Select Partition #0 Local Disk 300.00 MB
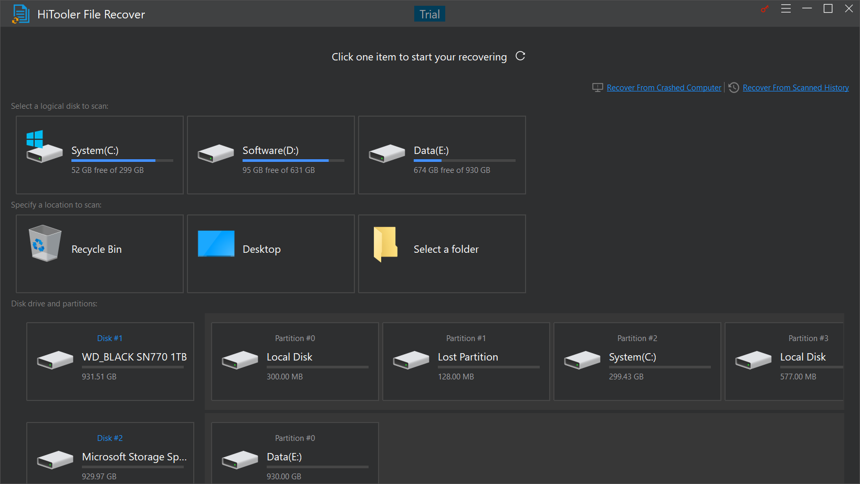The width and height of the screenshot is (860, 484). [295, 362]
